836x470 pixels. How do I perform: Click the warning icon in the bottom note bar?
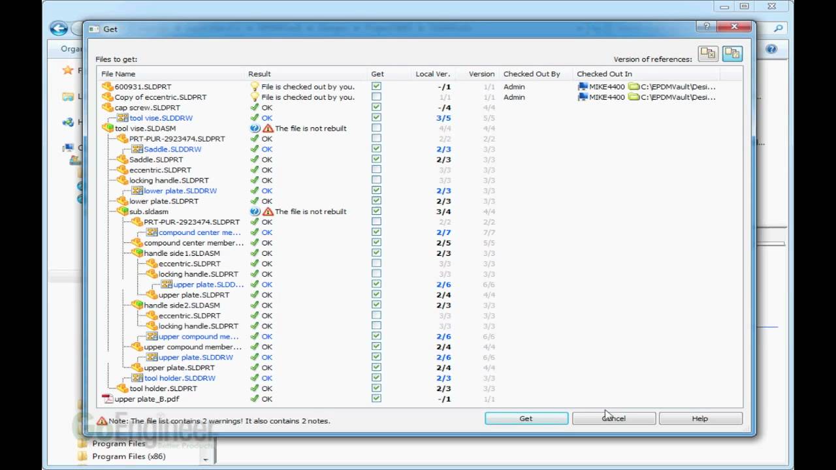coord(102,420)
